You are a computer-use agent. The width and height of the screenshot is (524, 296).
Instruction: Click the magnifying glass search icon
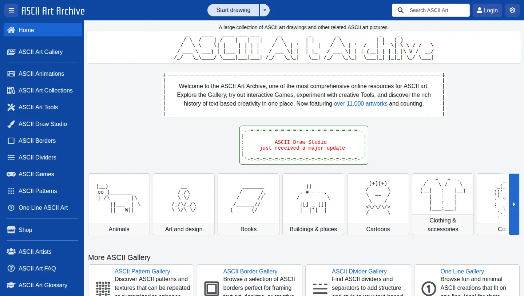coord(401,10)
